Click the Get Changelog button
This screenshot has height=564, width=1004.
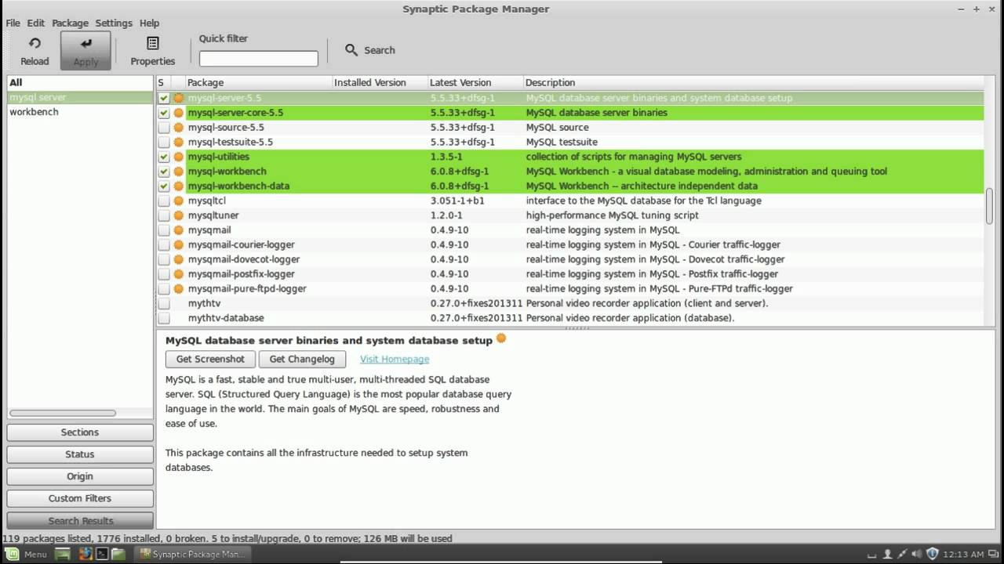tap(302, 359)
